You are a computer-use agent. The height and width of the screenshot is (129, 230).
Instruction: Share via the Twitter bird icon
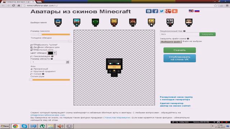(161, 11)
